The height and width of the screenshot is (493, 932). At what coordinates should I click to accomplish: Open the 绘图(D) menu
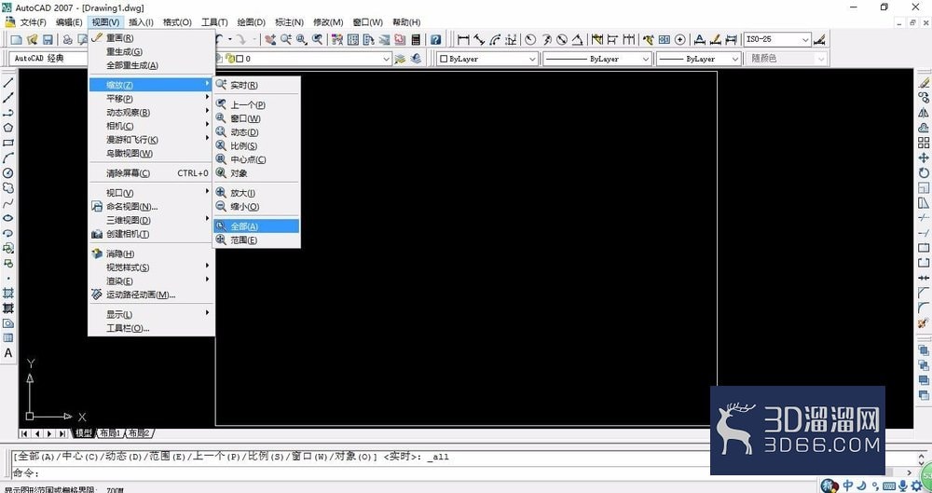pyautogui.click(x=252, y=22)
